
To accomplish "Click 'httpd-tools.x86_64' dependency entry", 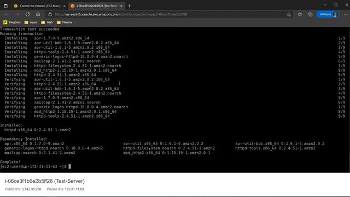I will (x=275, y=148).
